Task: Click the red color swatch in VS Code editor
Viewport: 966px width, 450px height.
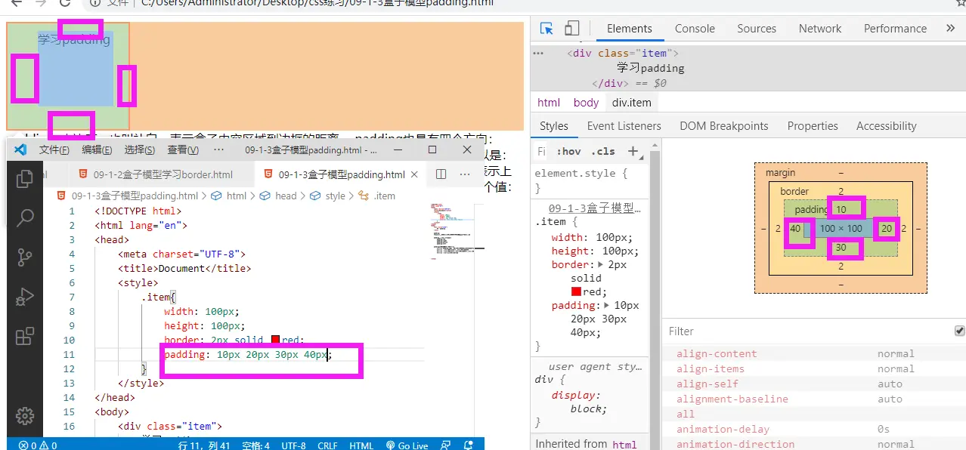Action: pos(276,341)
